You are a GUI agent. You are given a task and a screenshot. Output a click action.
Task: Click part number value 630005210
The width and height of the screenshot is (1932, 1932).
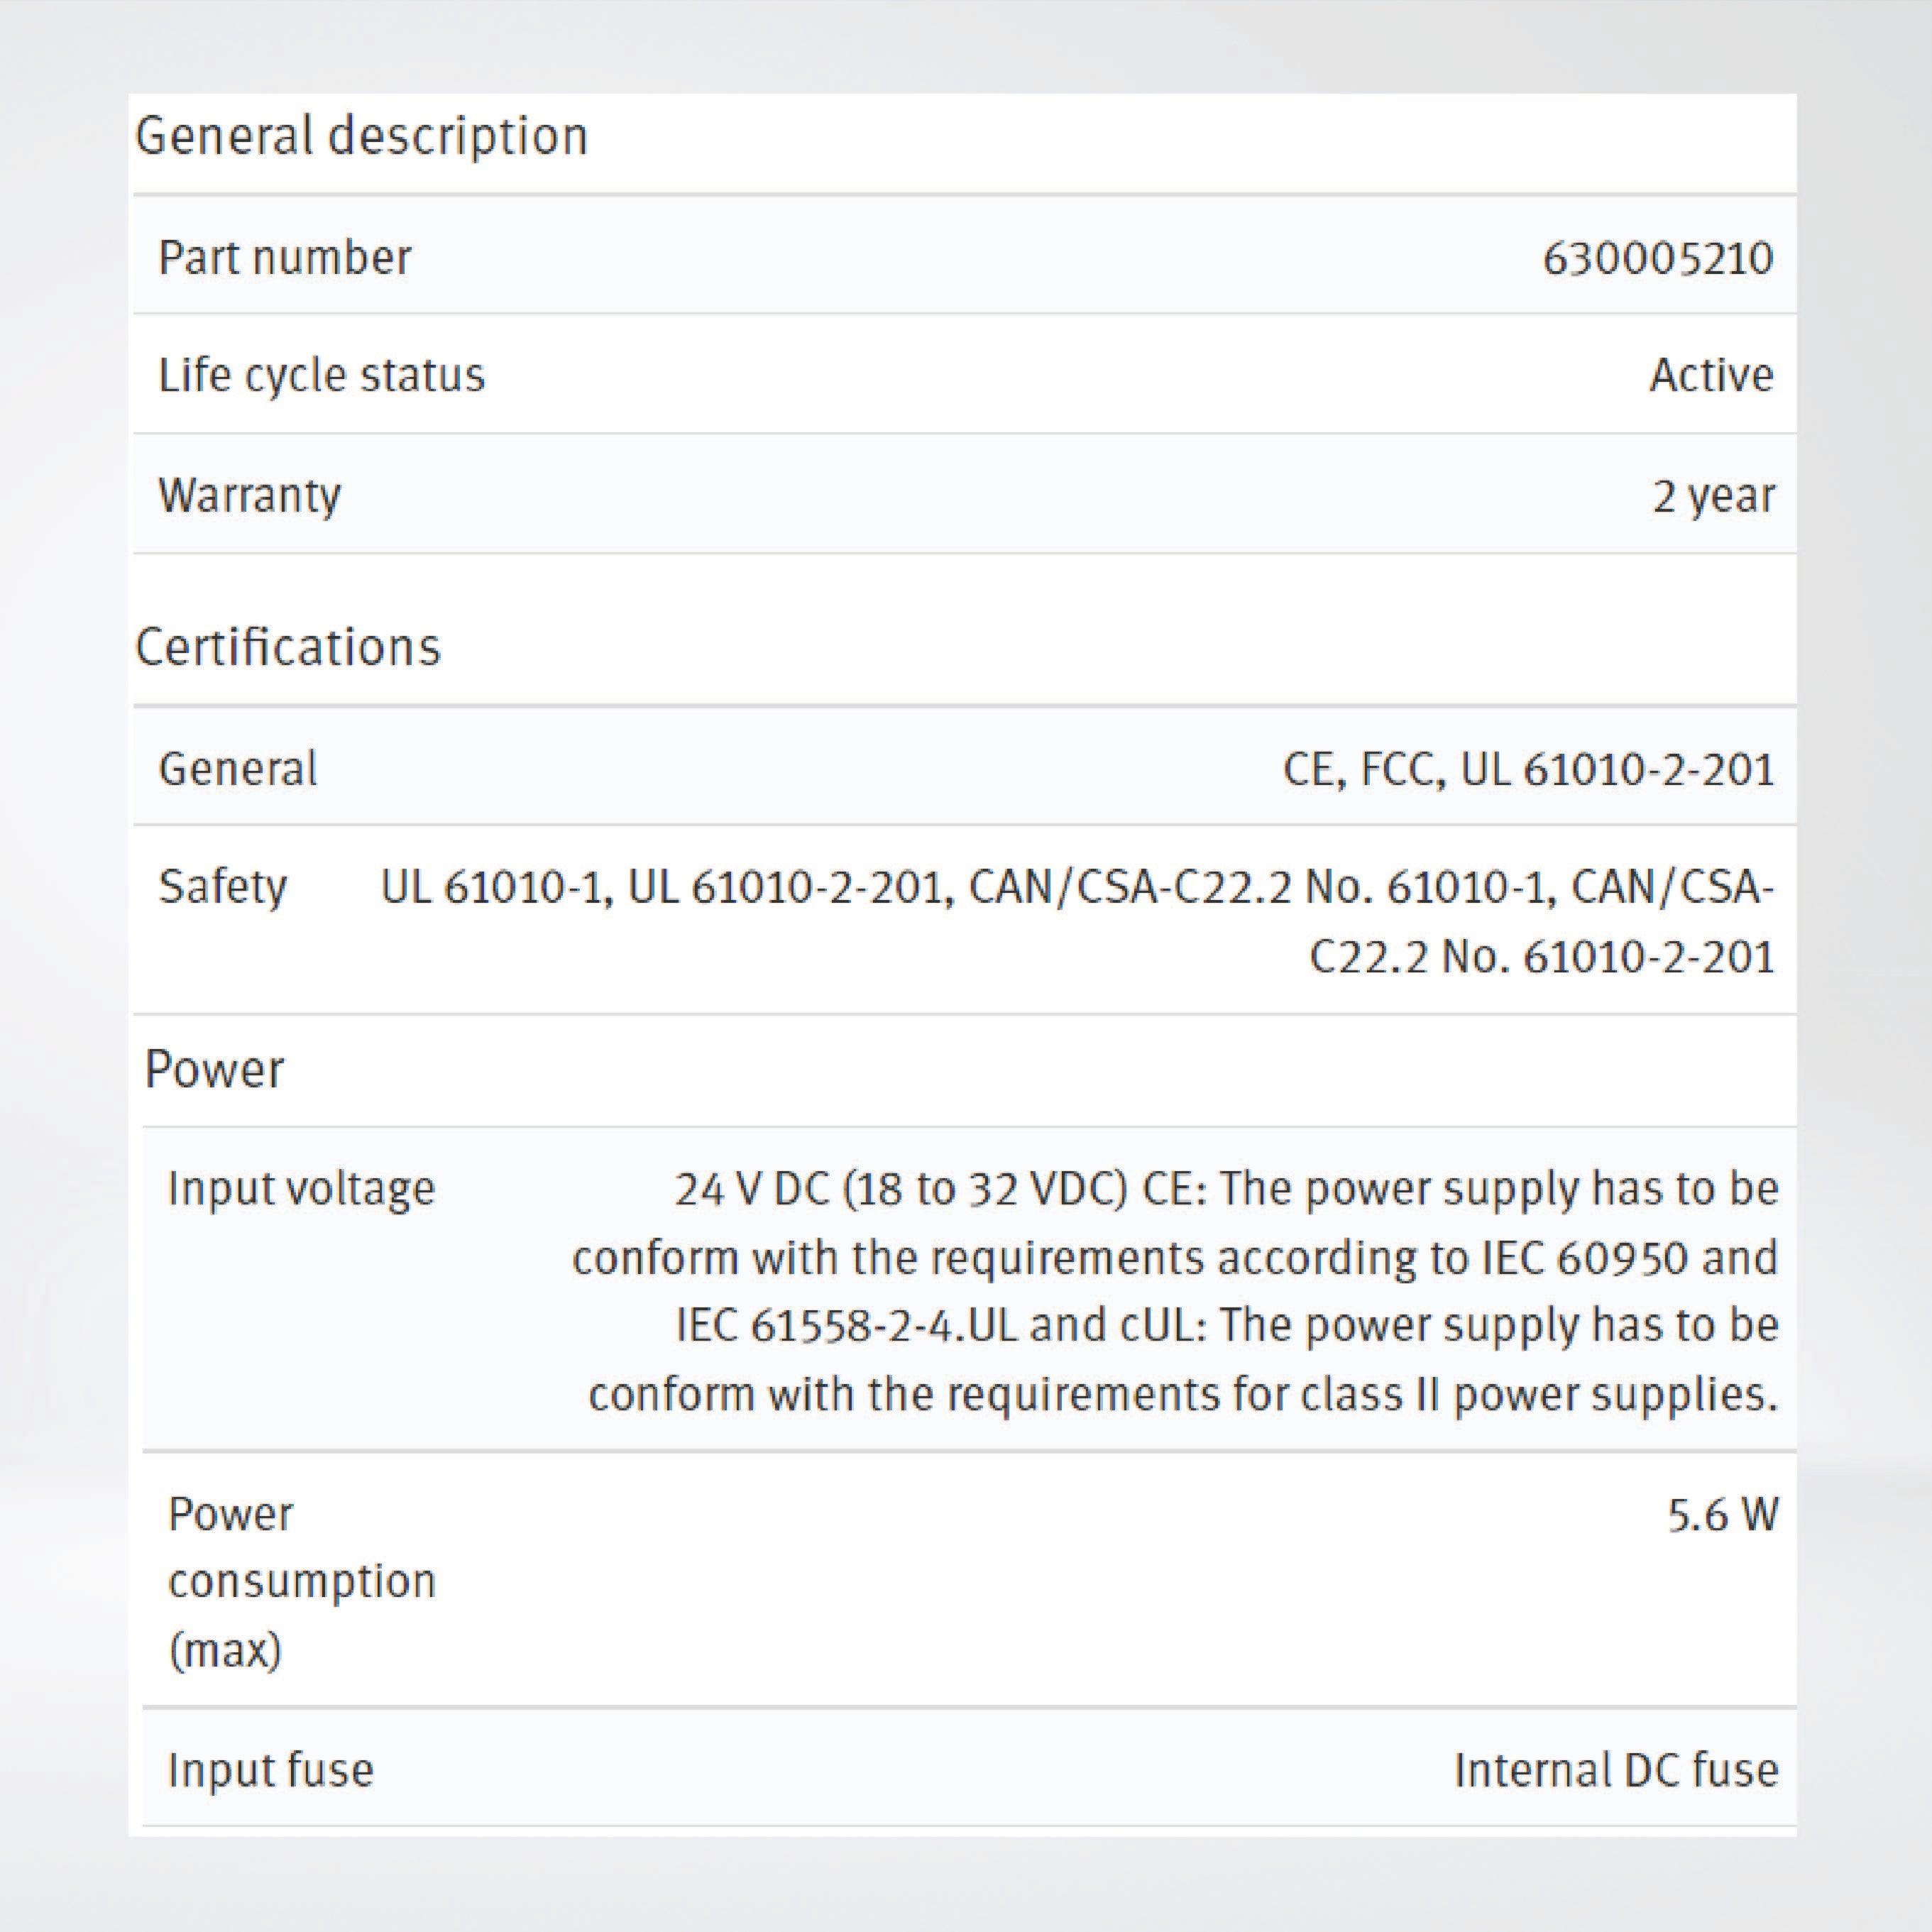click(x=1657, y=259)
